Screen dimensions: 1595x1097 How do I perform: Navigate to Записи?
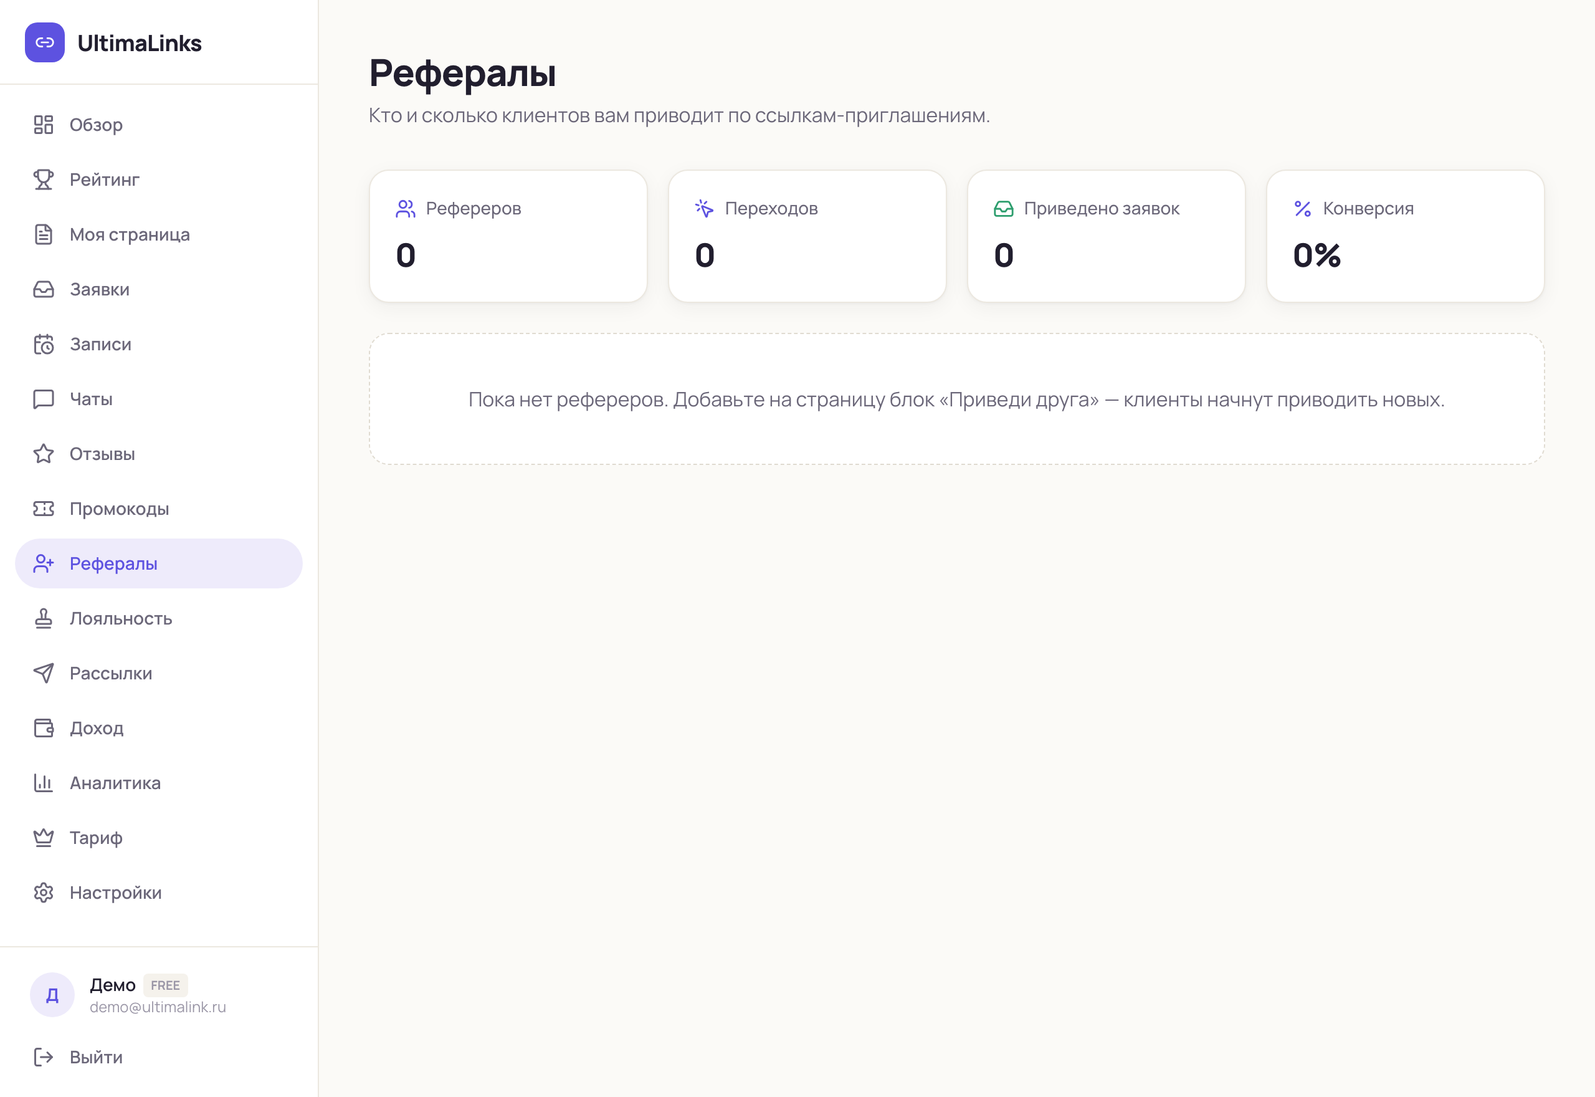(159, 343)
